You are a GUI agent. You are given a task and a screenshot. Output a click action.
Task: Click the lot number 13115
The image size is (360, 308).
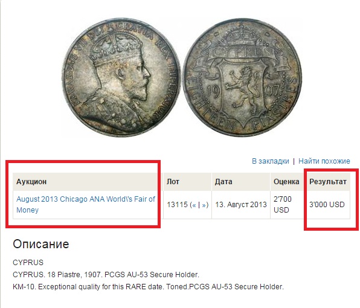(x=177, y=205)
